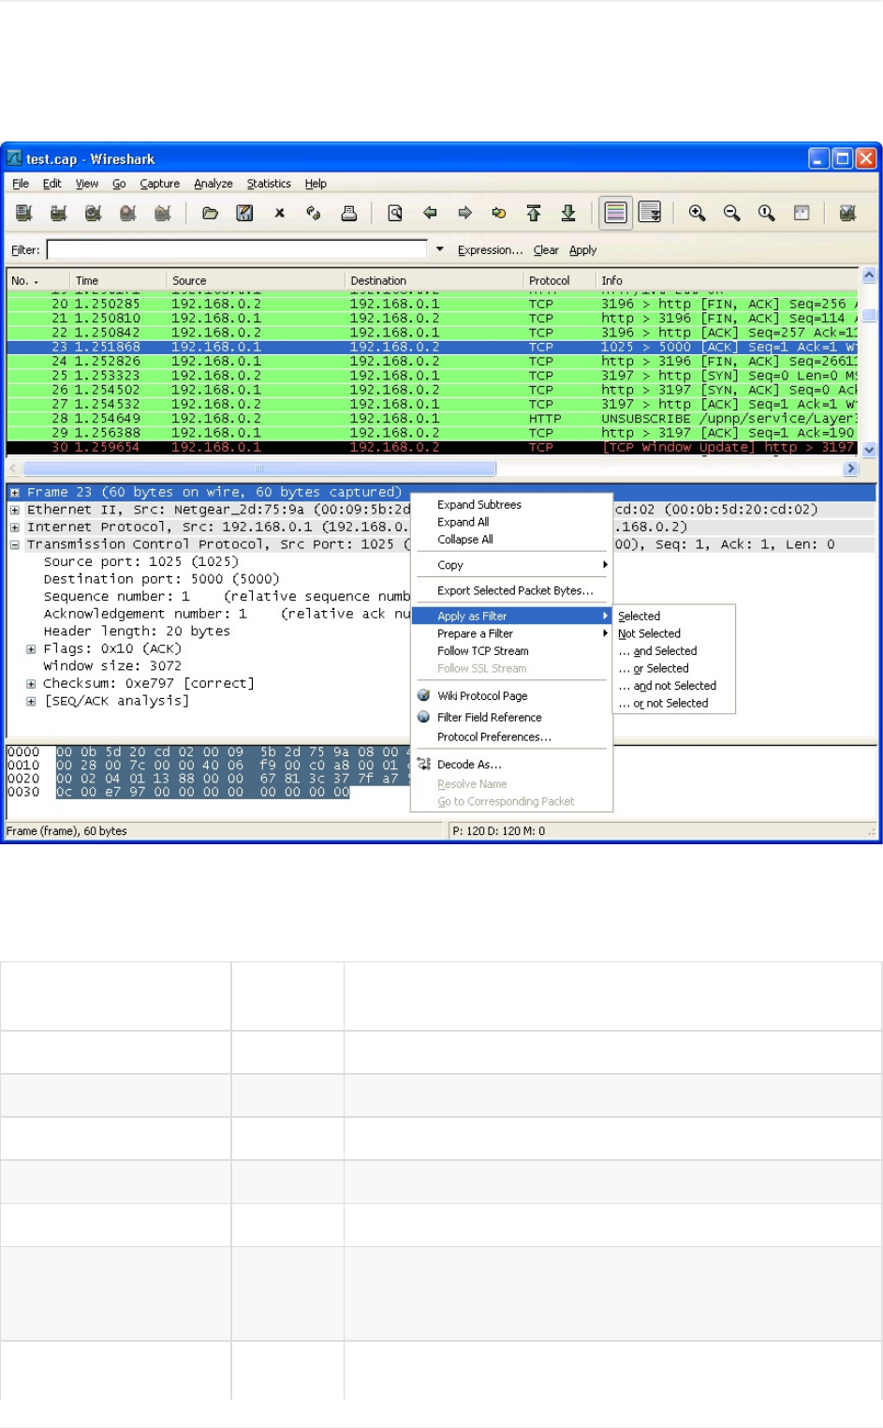The width and height of the screenshot is (883, 1428).
Task: Zoom in toolbar magnifier plus
Action: 698,214
